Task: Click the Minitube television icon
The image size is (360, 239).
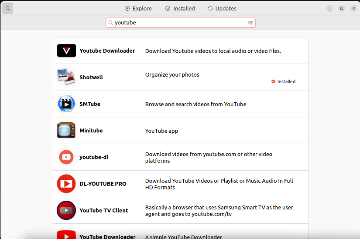Action: [x=66, y=130]
